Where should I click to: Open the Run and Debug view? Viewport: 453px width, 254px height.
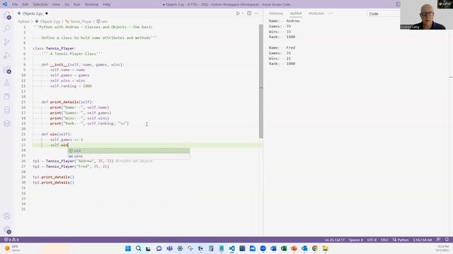pyautogui.click(x=7, y=56)
